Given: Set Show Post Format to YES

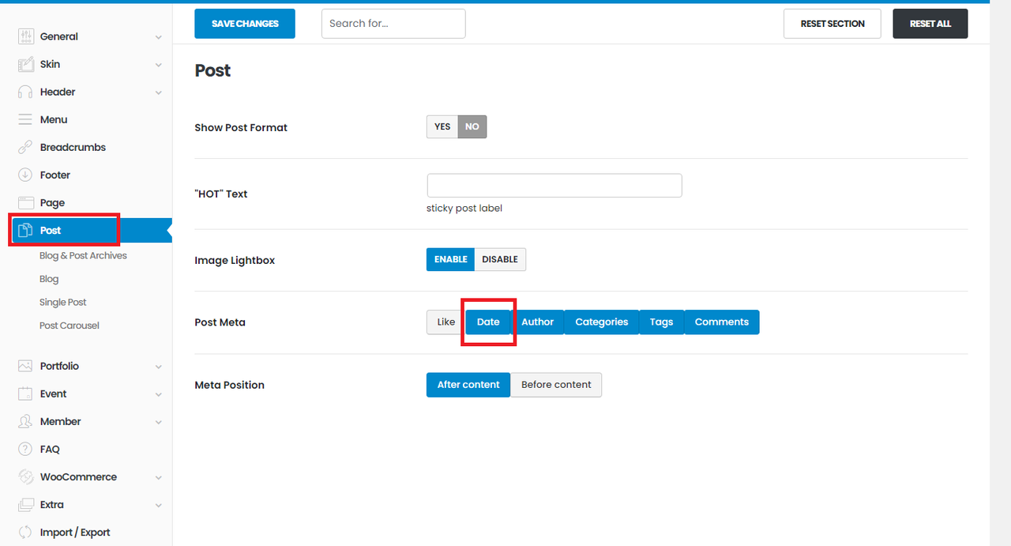Looking at the screenshot, I should coord(442,126).
